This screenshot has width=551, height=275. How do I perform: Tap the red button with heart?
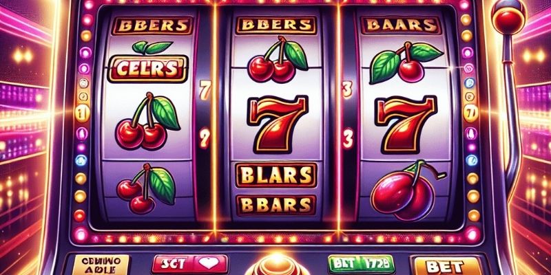point(189,265)
